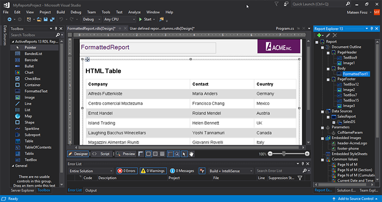
Task: Choose the Container control
Action: [32, 85]
